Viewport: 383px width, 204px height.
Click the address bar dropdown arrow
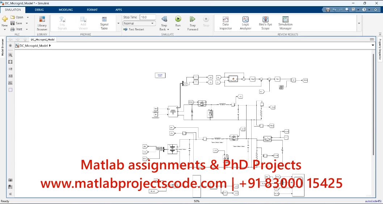click(x=373, y=45)
